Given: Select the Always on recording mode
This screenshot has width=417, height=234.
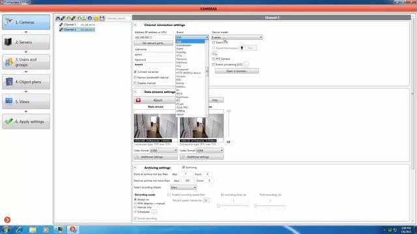Looking at the screenshot, I should click(135, 200).
